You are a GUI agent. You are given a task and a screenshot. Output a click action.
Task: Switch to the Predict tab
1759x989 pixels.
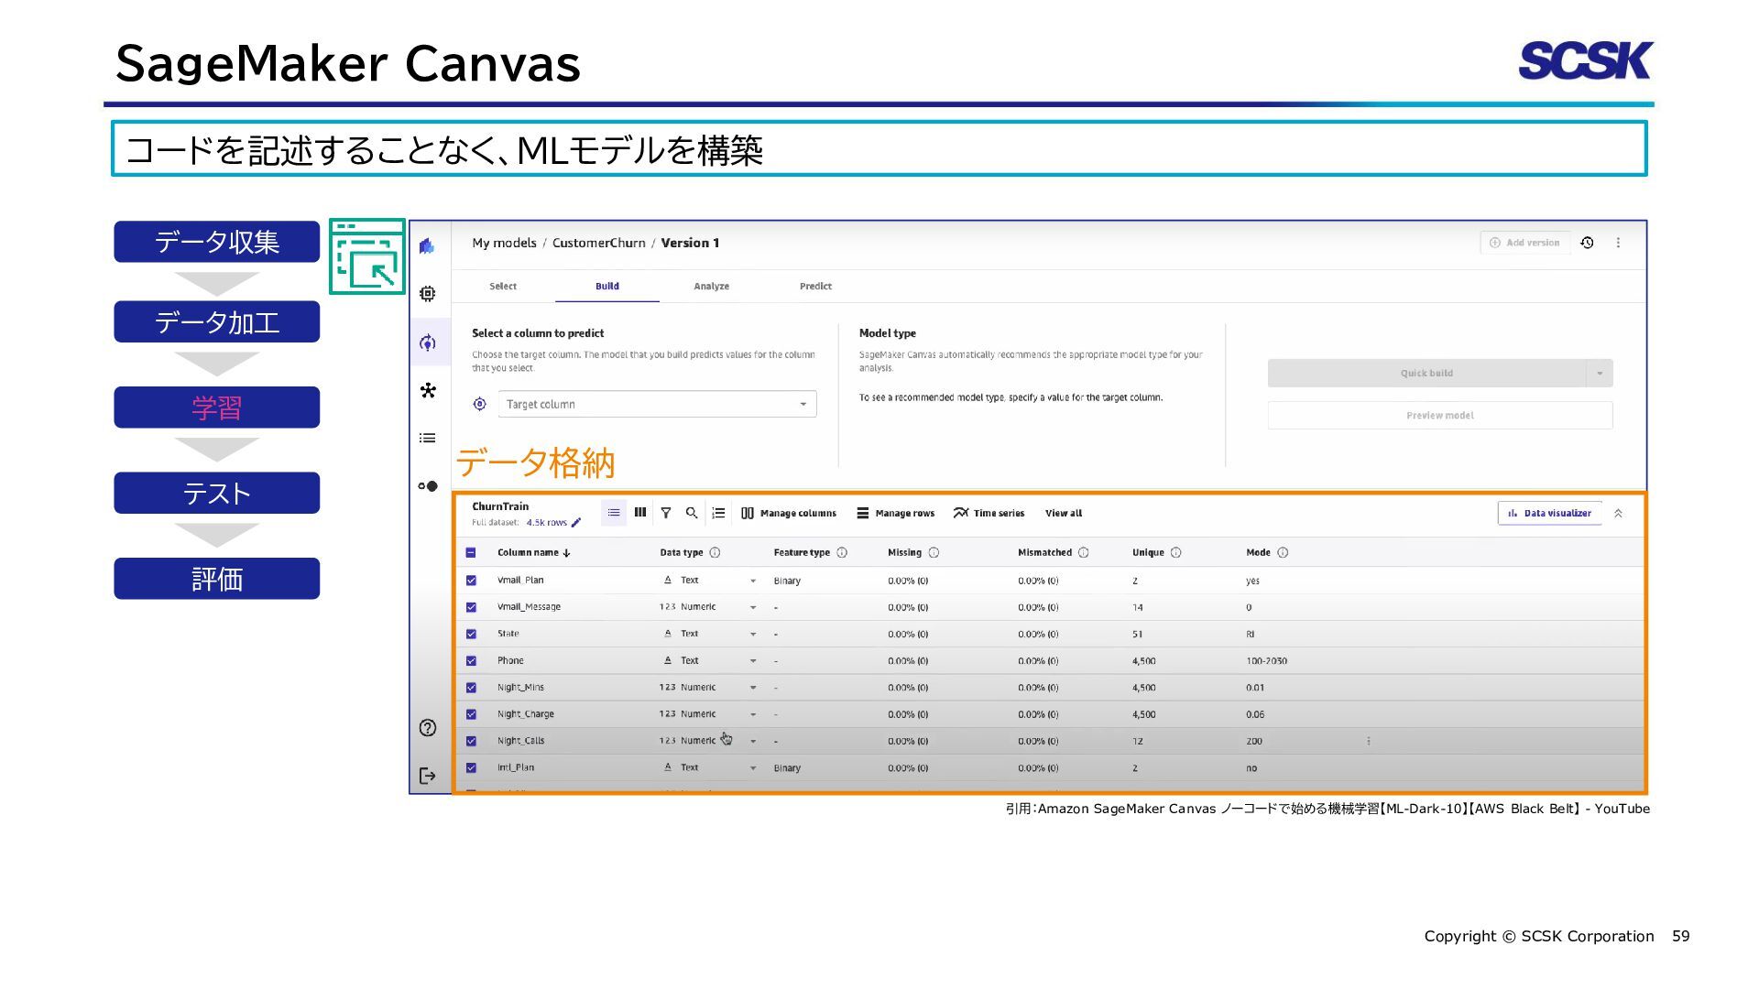(x=815, y=286)
